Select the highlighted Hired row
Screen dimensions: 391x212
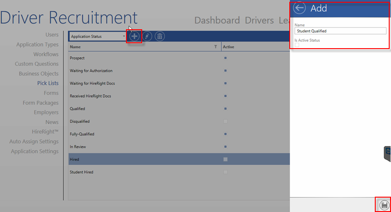pyautogui.click(x=179, y=159)
